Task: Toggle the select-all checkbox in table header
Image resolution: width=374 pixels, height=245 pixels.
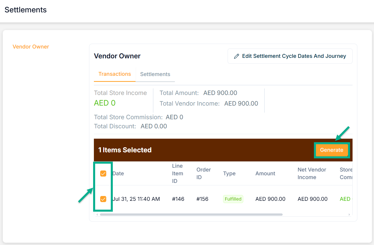Action: coord(103,174)
